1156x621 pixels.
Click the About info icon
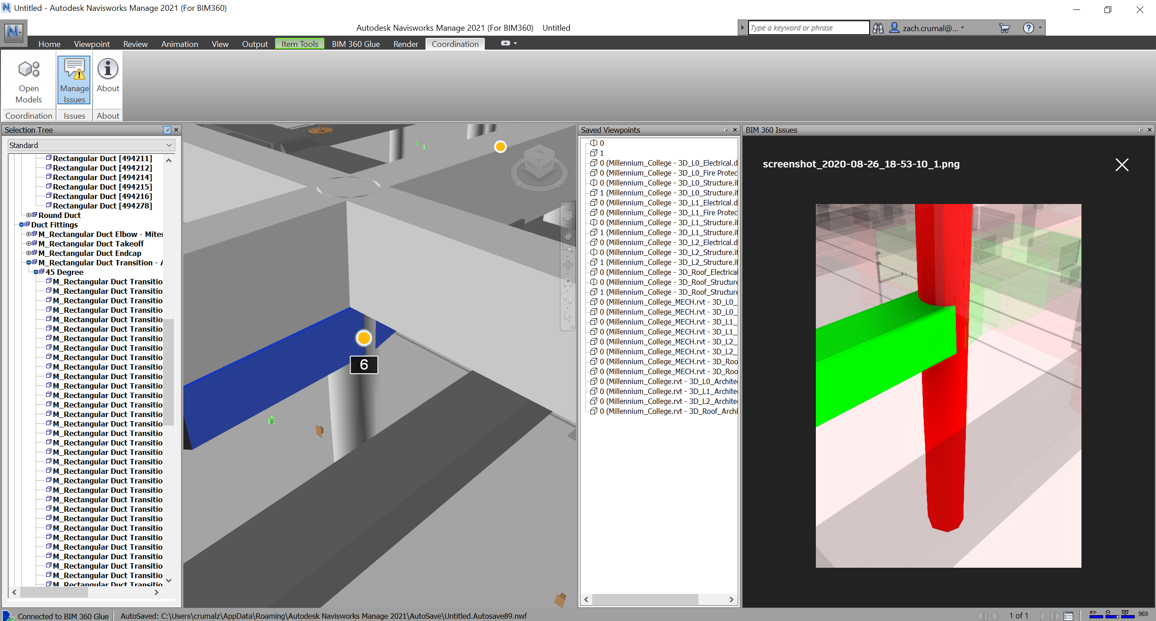coord(108,69)
